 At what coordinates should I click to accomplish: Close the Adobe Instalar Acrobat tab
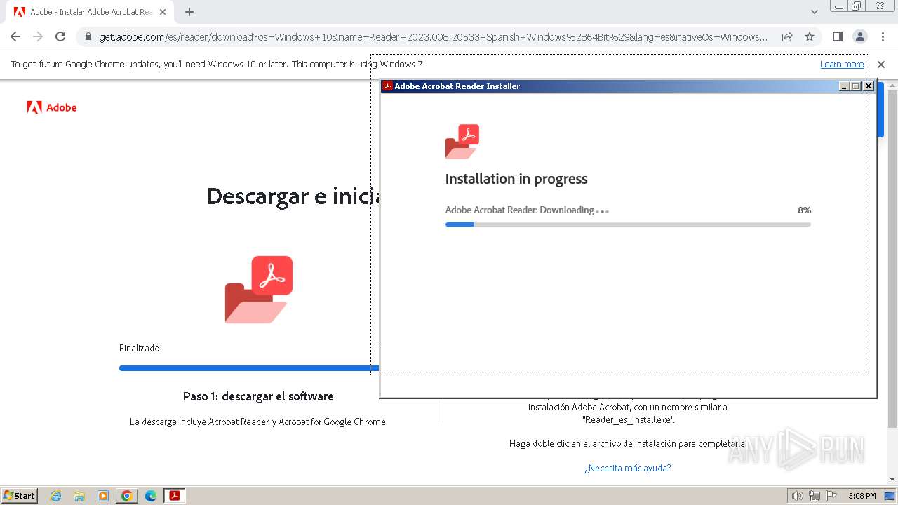click(163, 12)
